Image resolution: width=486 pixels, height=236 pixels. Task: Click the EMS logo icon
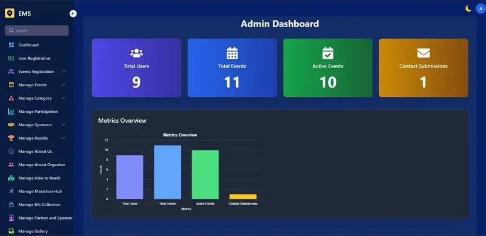click(x=9, y=14)
